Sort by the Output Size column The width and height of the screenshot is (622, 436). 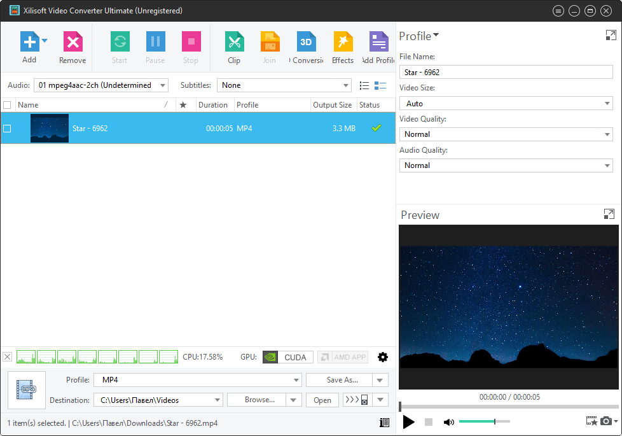tap(333, 105)
